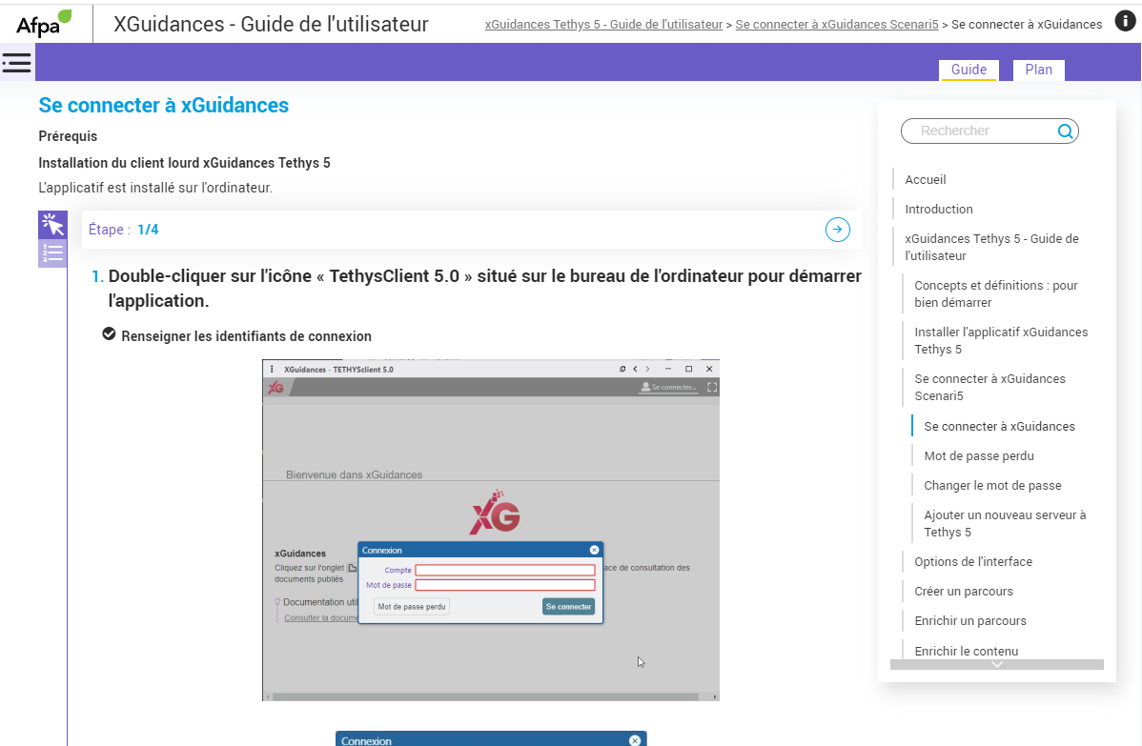Click Renseigner les identifiants de connexion text

246,336
